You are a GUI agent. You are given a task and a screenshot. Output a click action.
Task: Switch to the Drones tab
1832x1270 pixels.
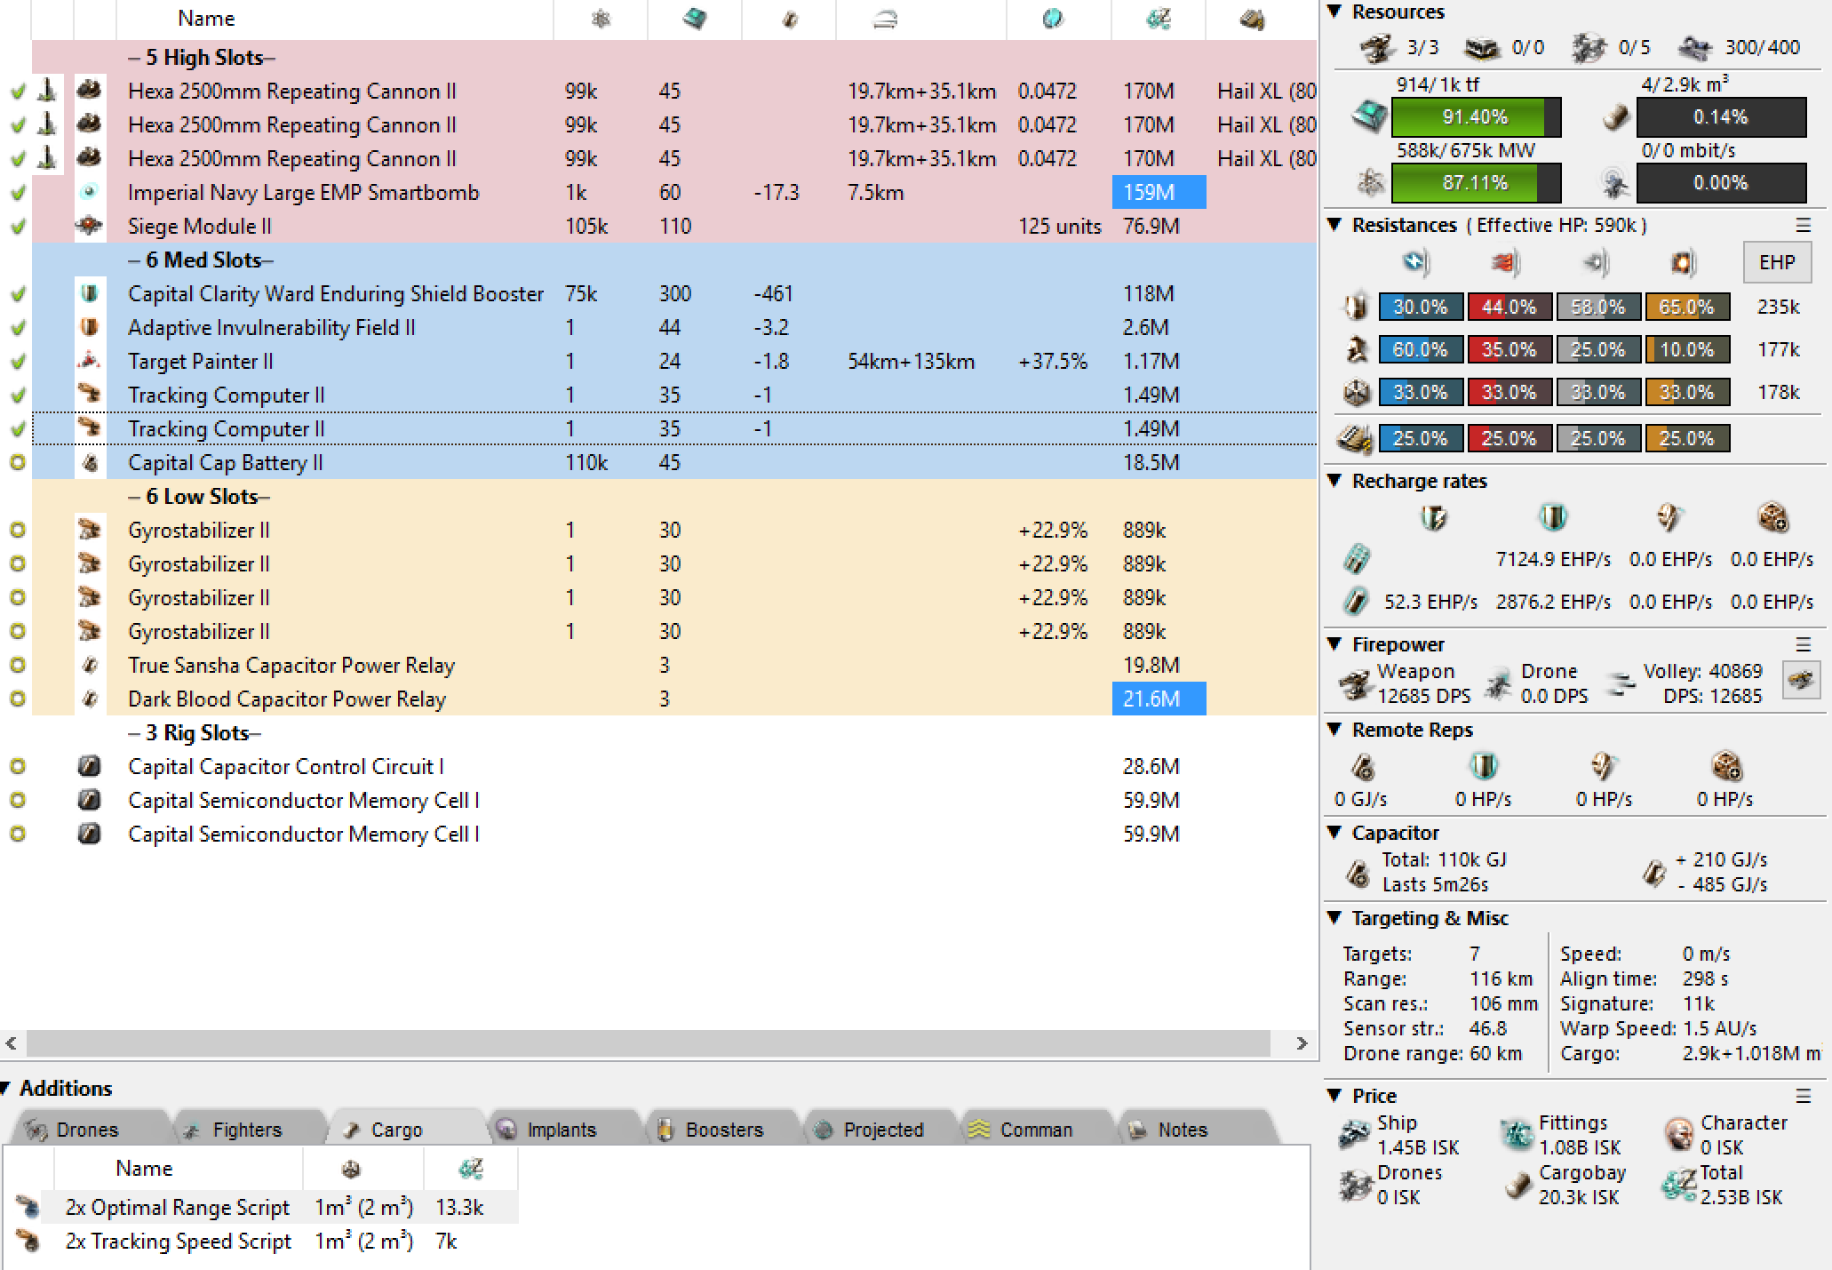[x=86, y=1130]
